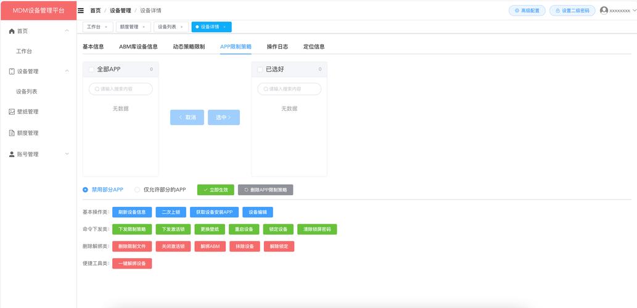
Task: Click the gear icon on 高级配置
Action: point(517,10)
